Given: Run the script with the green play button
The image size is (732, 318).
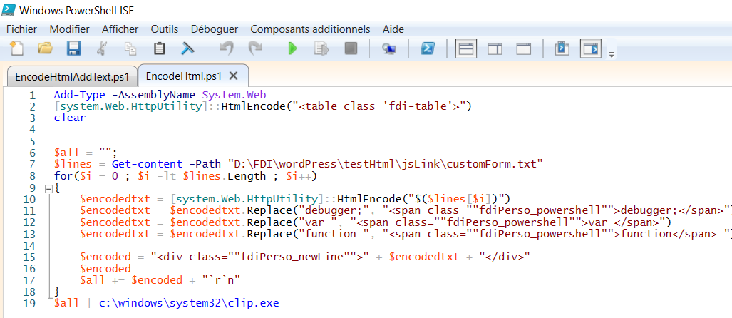Looking at the screenshot, I should (292, 48).
